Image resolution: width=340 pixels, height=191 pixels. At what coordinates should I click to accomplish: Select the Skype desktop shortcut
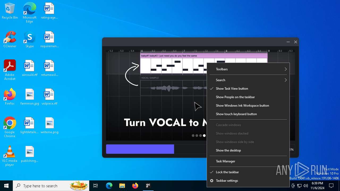coord(29,40)
